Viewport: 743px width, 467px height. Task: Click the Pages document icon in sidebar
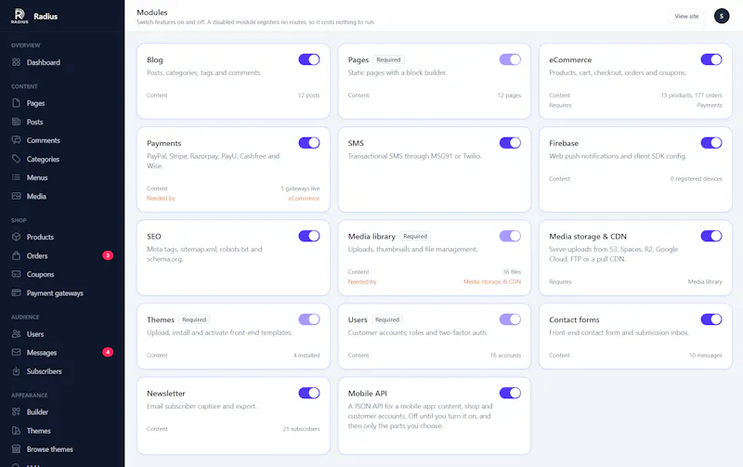click(16, 103)
